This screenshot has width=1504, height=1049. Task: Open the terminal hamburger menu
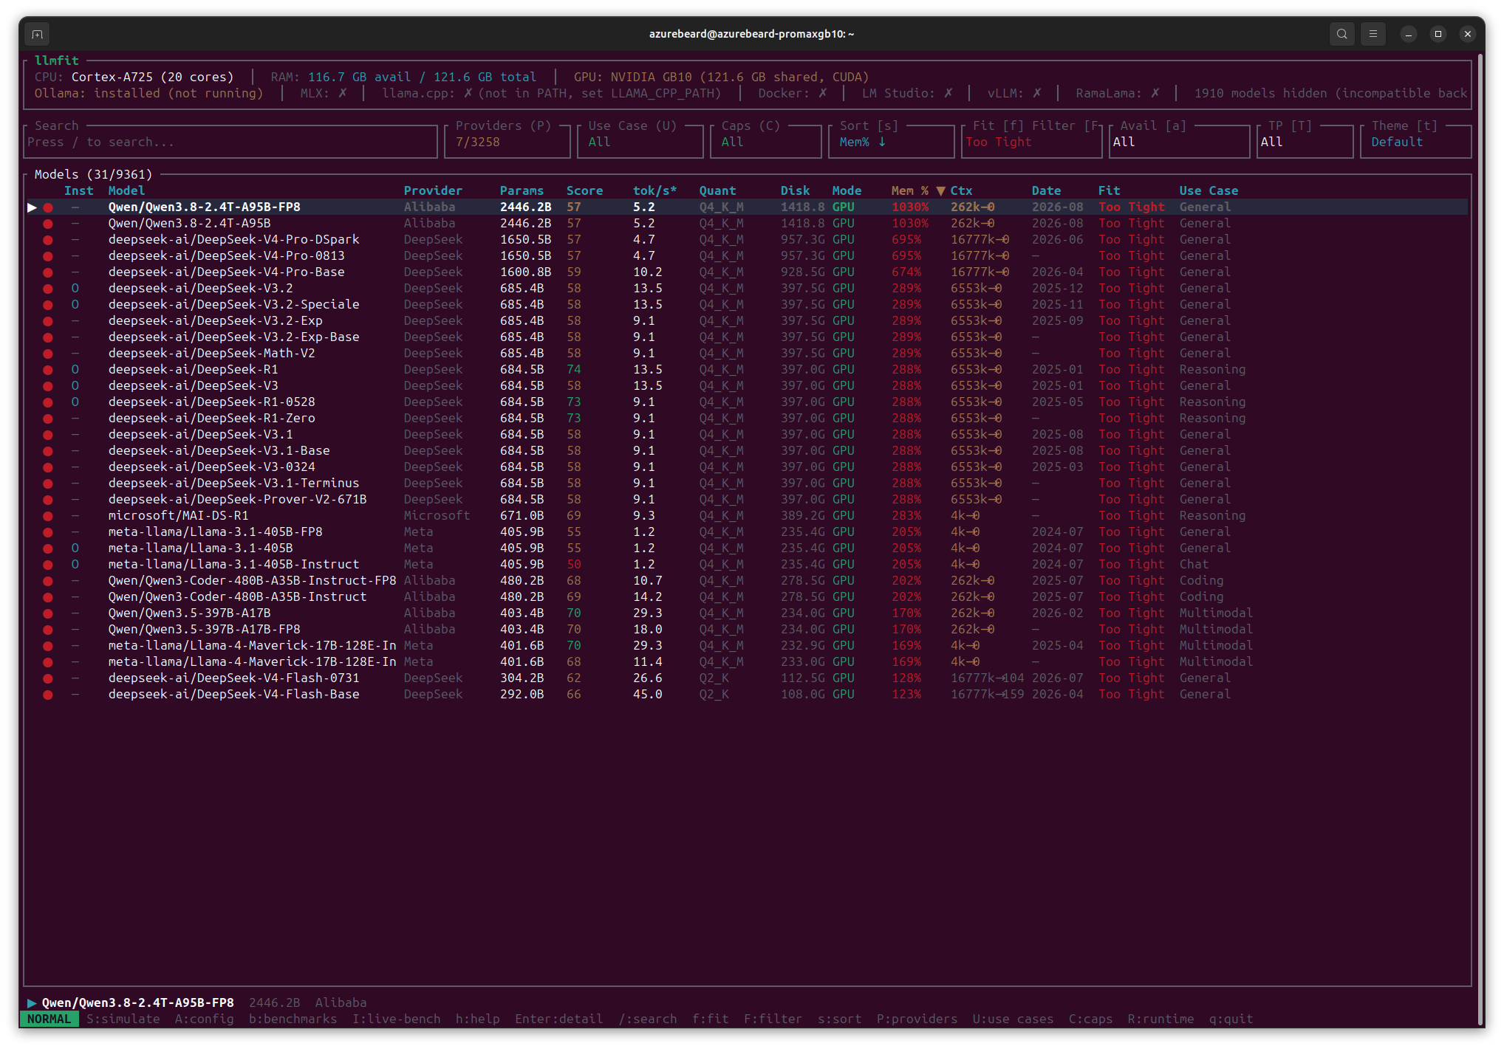(1373, 34)
